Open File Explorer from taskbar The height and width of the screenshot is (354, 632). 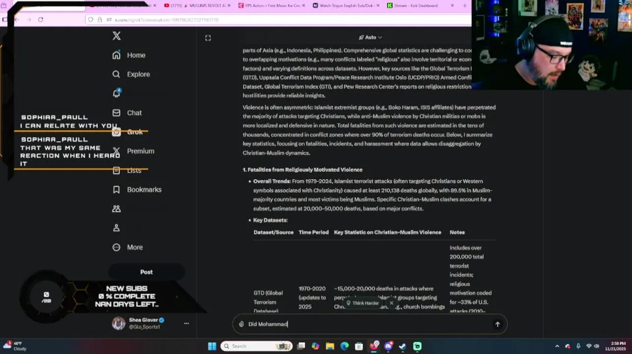(330, 346)
